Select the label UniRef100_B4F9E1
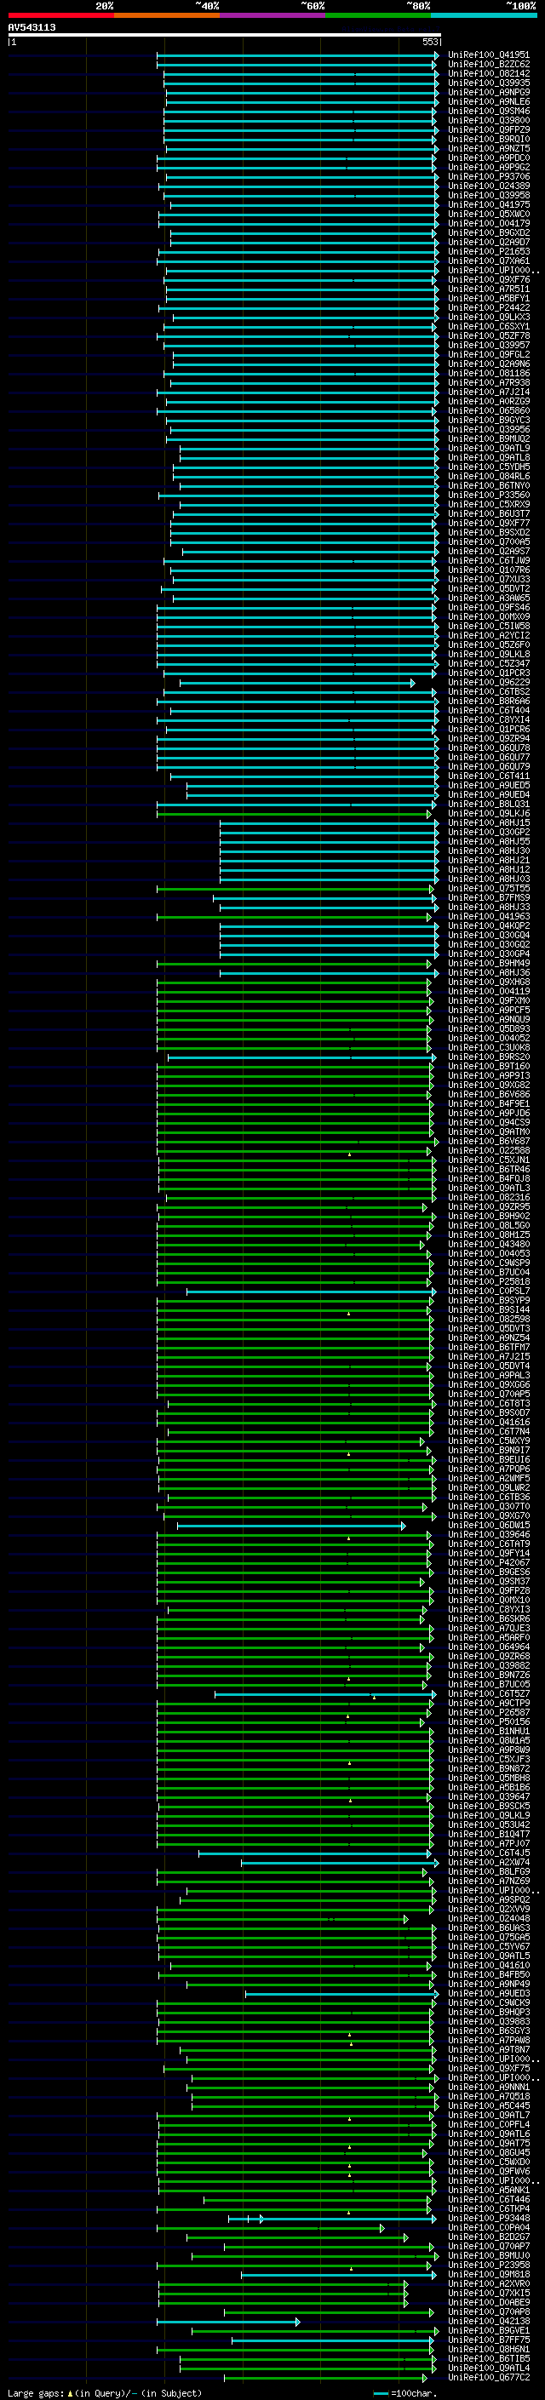The height and width of the screenshot is (2400, 545). [x=489, y=1104]
